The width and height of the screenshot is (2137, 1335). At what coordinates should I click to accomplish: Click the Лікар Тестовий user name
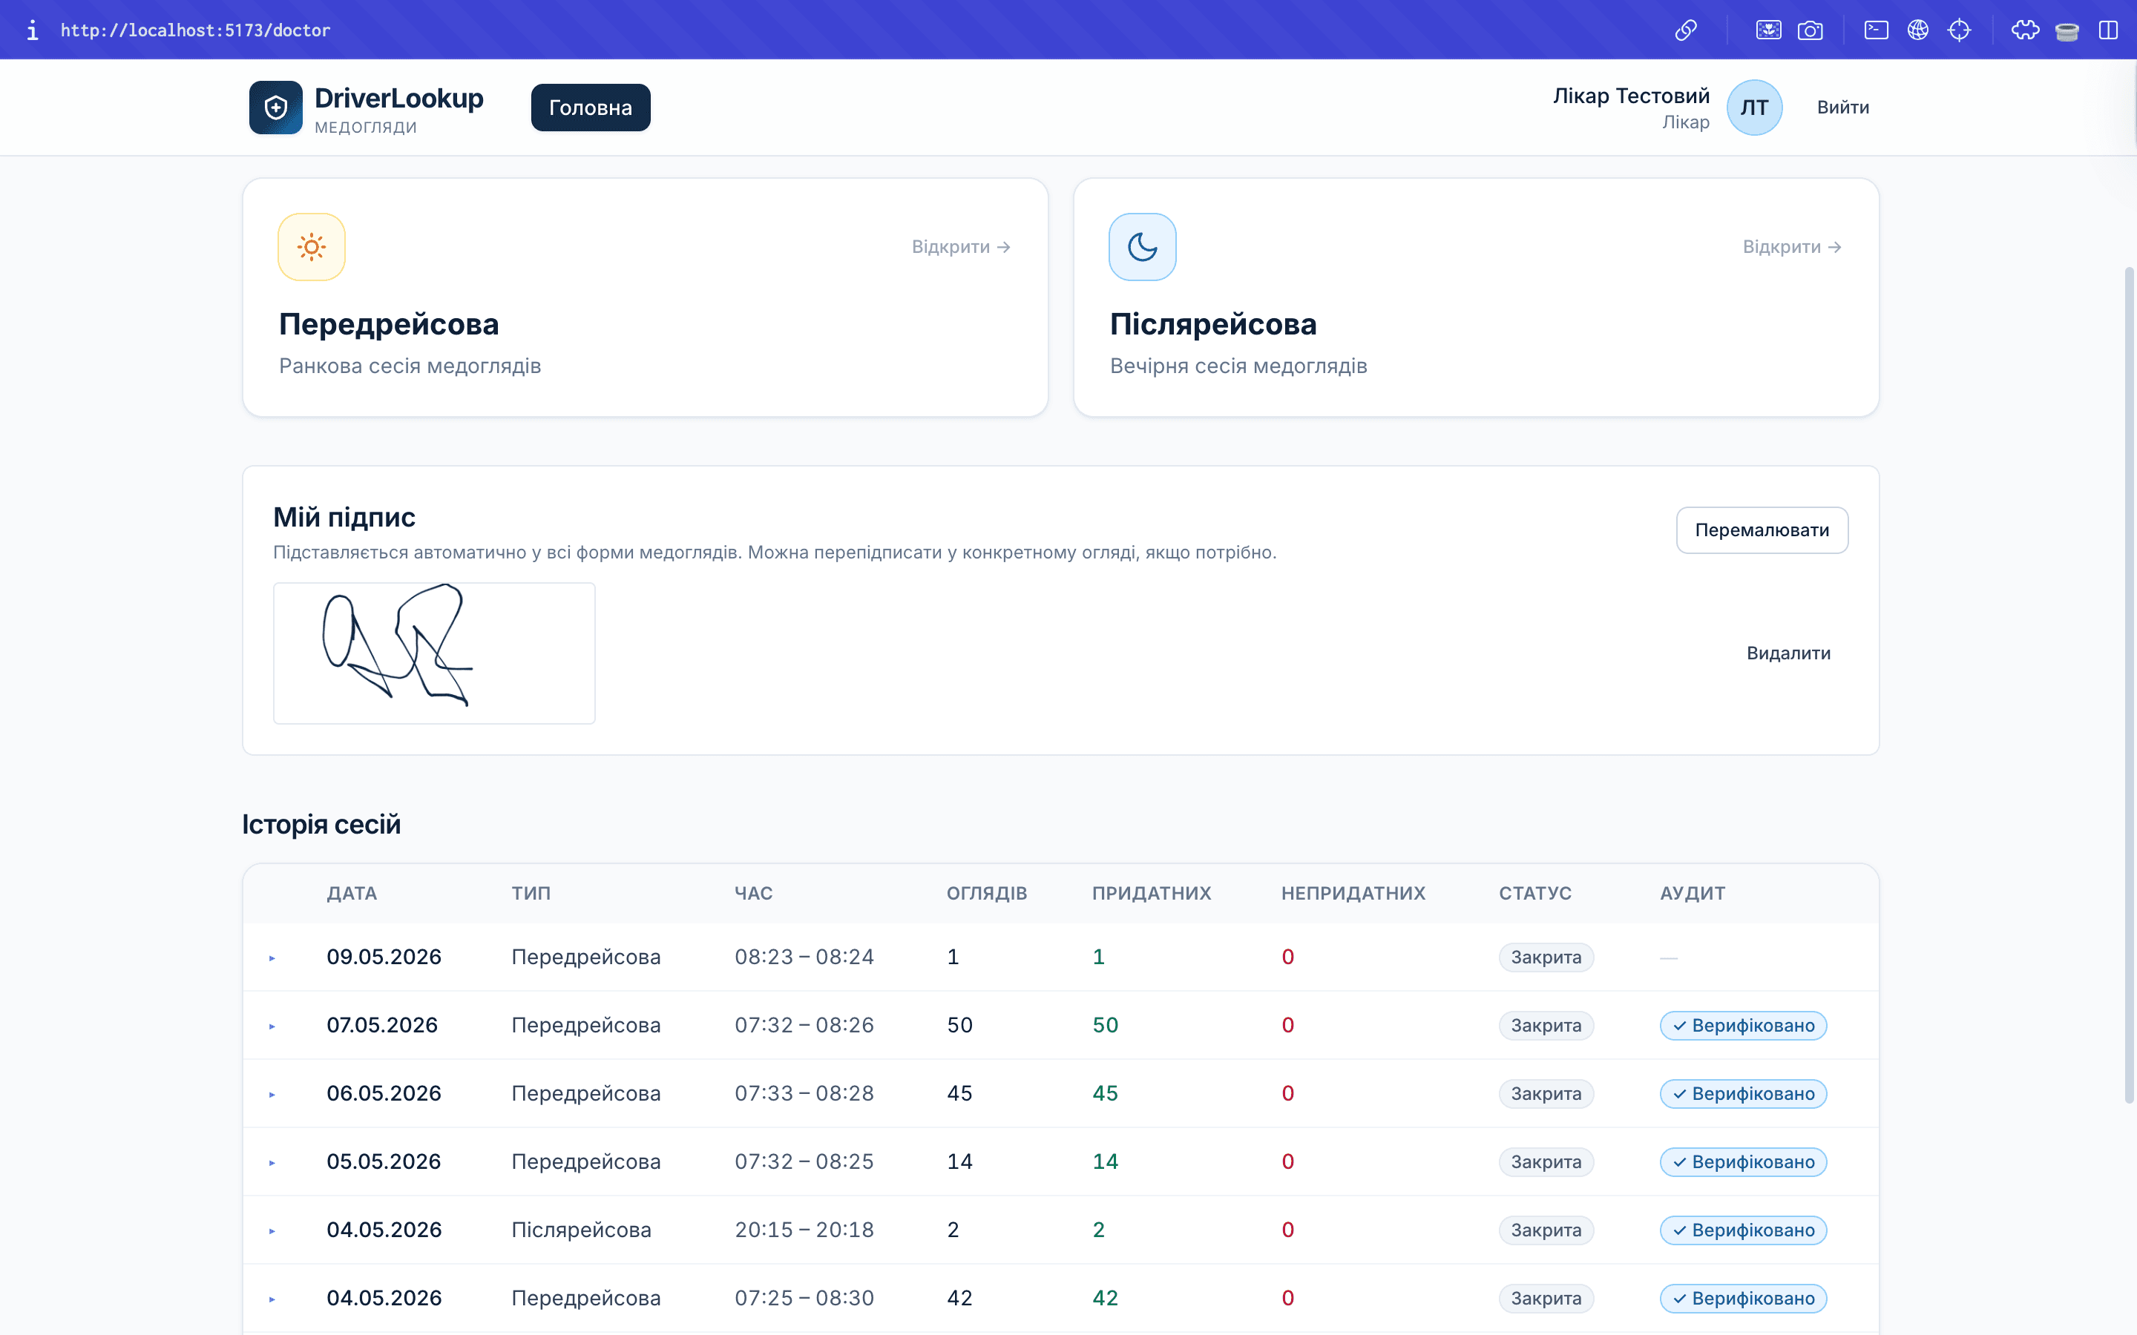pyautogui.click(x=1631, y=96)
